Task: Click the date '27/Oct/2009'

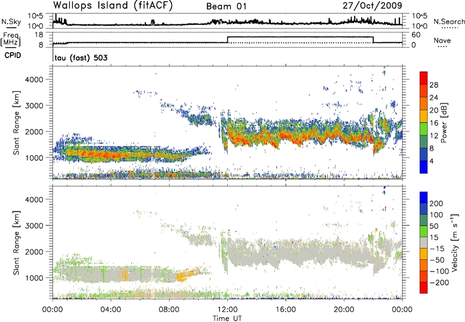Action: (373, 6)
